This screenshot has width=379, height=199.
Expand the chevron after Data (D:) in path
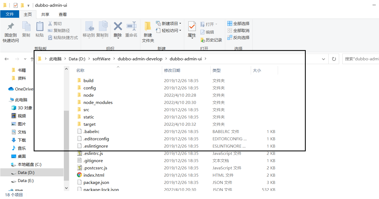pos(89,59)
